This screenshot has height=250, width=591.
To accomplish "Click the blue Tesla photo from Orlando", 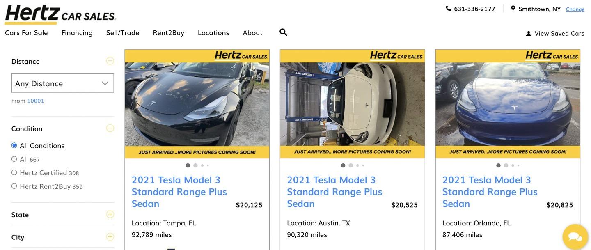I will click(508, 104).
